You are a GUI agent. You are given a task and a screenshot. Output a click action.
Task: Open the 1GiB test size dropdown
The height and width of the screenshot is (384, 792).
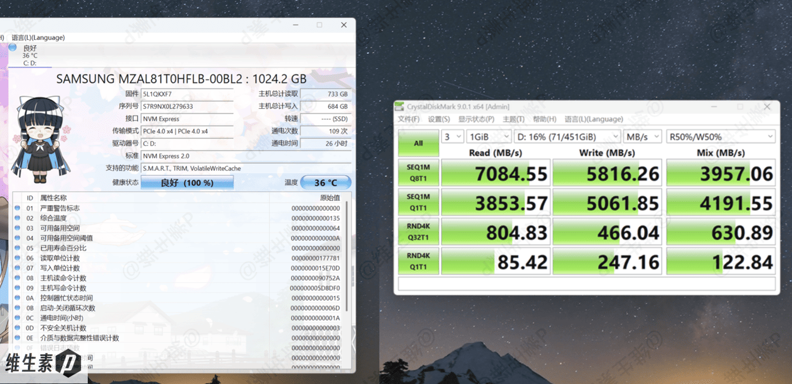point(489,136)
